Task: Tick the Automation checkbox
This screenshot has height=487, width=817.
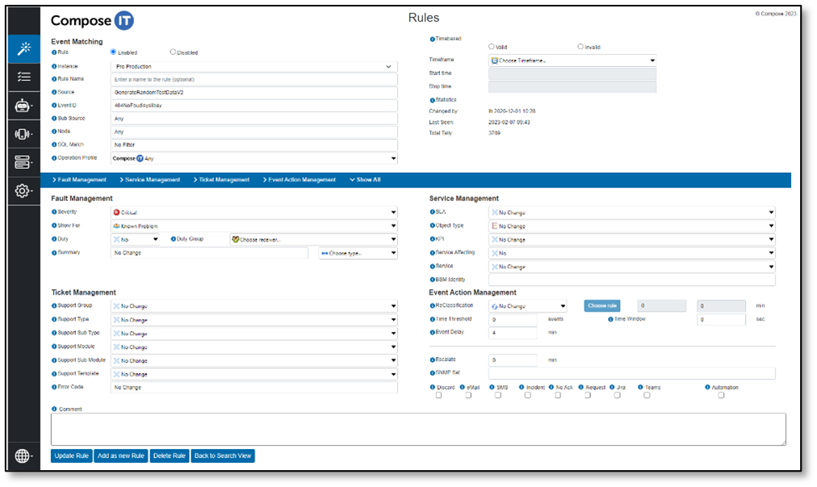Action: coord(721,396)
